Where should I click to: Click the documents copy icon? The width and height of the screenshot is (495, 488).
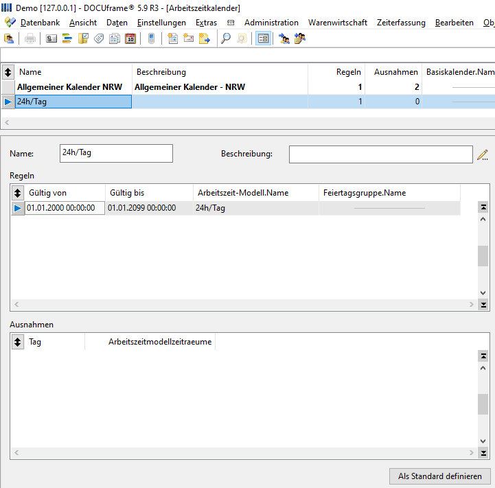click(115, 39)
